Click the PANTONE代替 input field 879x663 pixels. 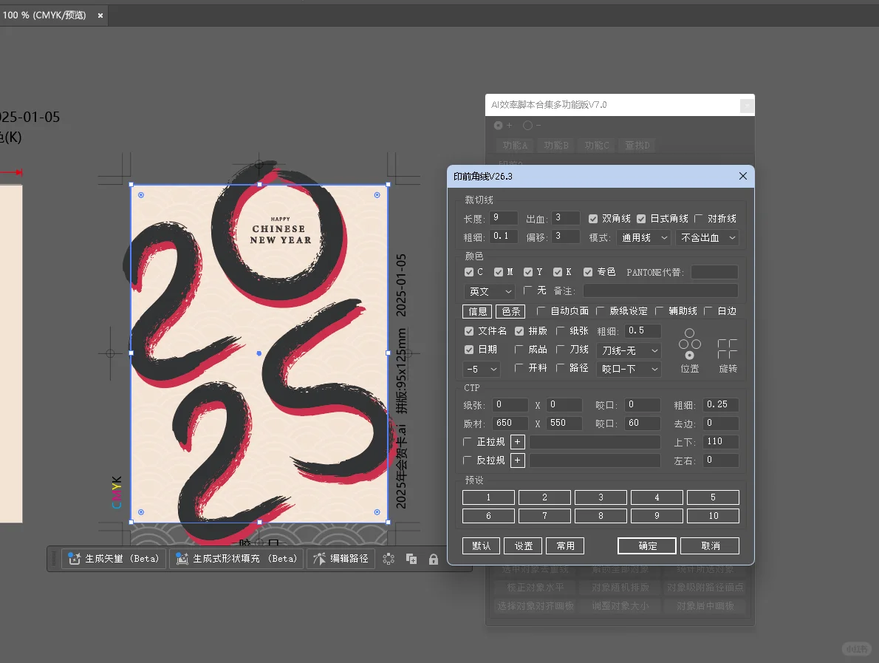[714, 271]
